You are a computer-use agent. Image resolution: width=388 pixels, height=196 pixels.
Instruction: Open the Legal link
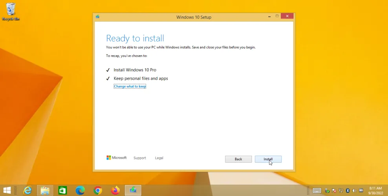tap(159, 158)
